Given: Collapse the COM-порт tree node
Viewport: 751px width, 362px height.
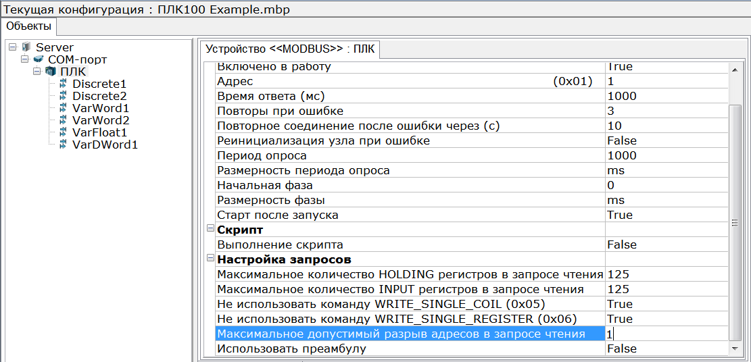Looking at the screenshot, I should coord(26,59).
